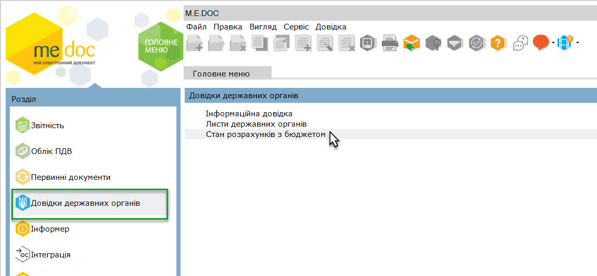The image size is (597, 276).
Task: Click the Довідки державних органів blue header
Action: click(x=391, y=96)
